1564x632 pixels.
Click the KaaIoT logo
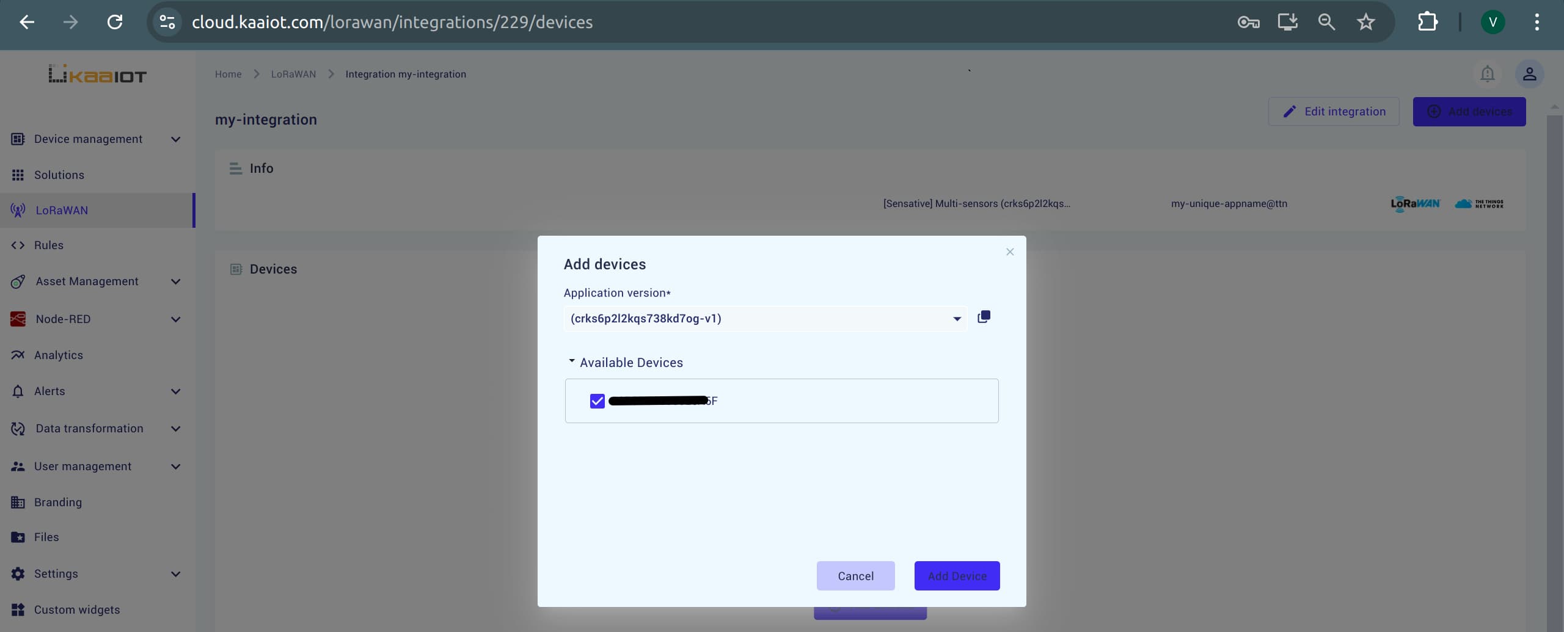(x=97, y=73)
